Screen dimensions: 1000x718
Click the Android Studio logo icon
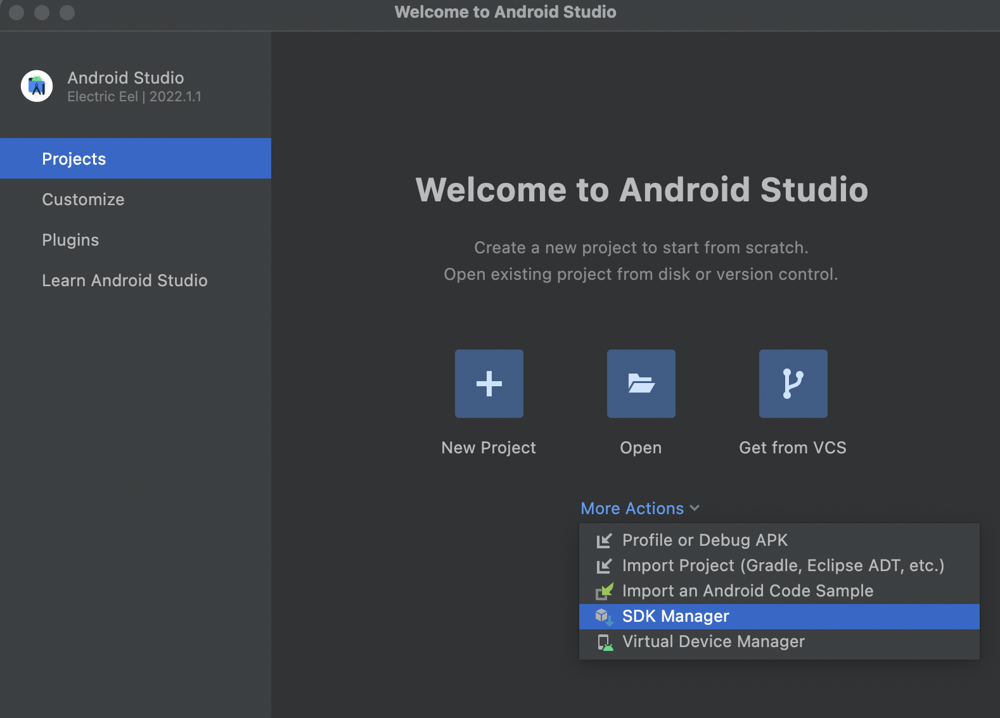coord(37,86)
